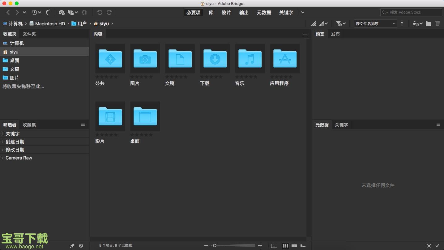Screen dimensions: 444x250
Task: Go back with the left arrow
Action: point(8,12)
